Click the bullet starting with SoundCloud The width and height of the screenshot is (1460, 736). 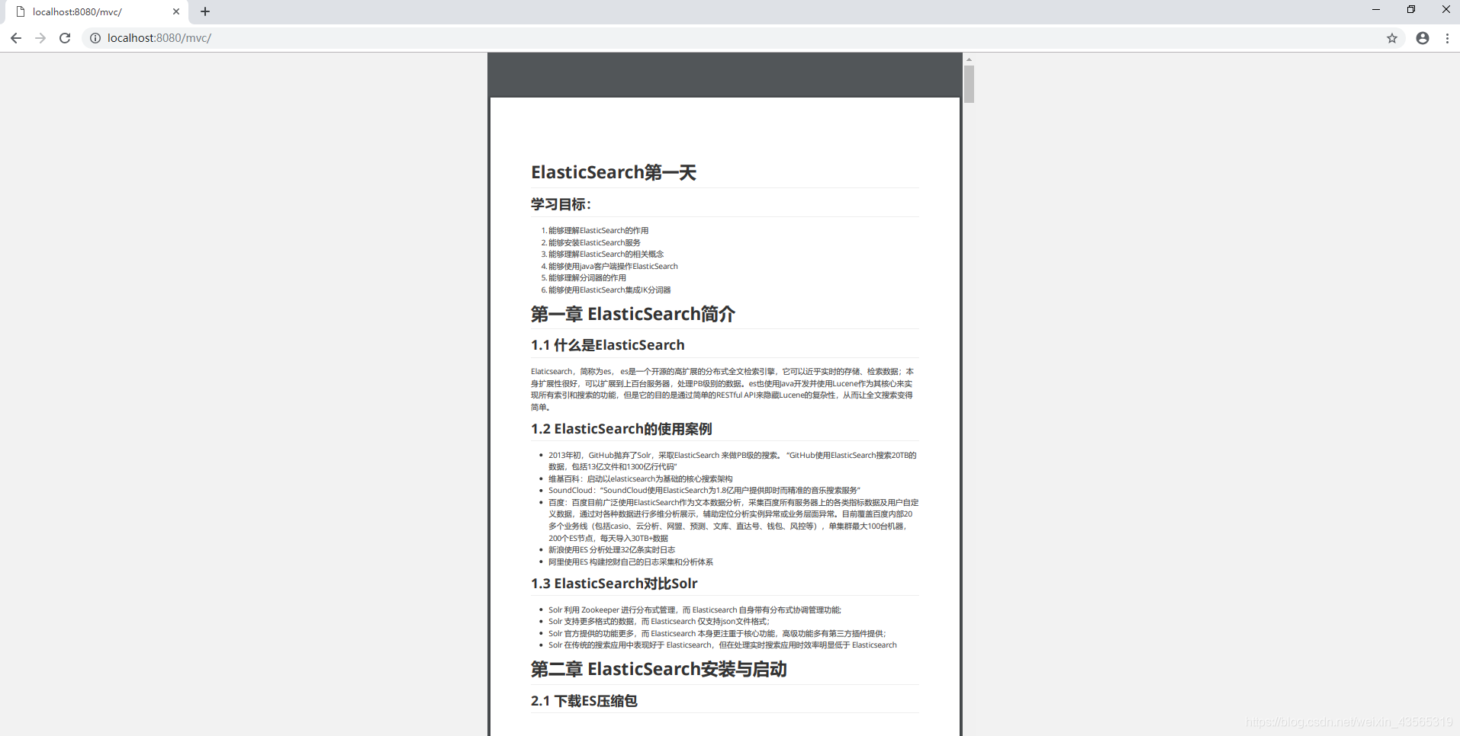704,491
